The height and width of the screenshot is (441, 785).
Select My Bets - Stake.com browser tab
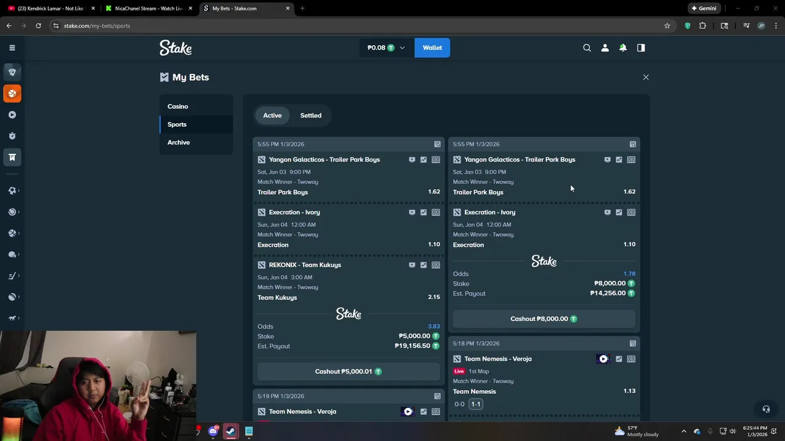pos(247,9)
